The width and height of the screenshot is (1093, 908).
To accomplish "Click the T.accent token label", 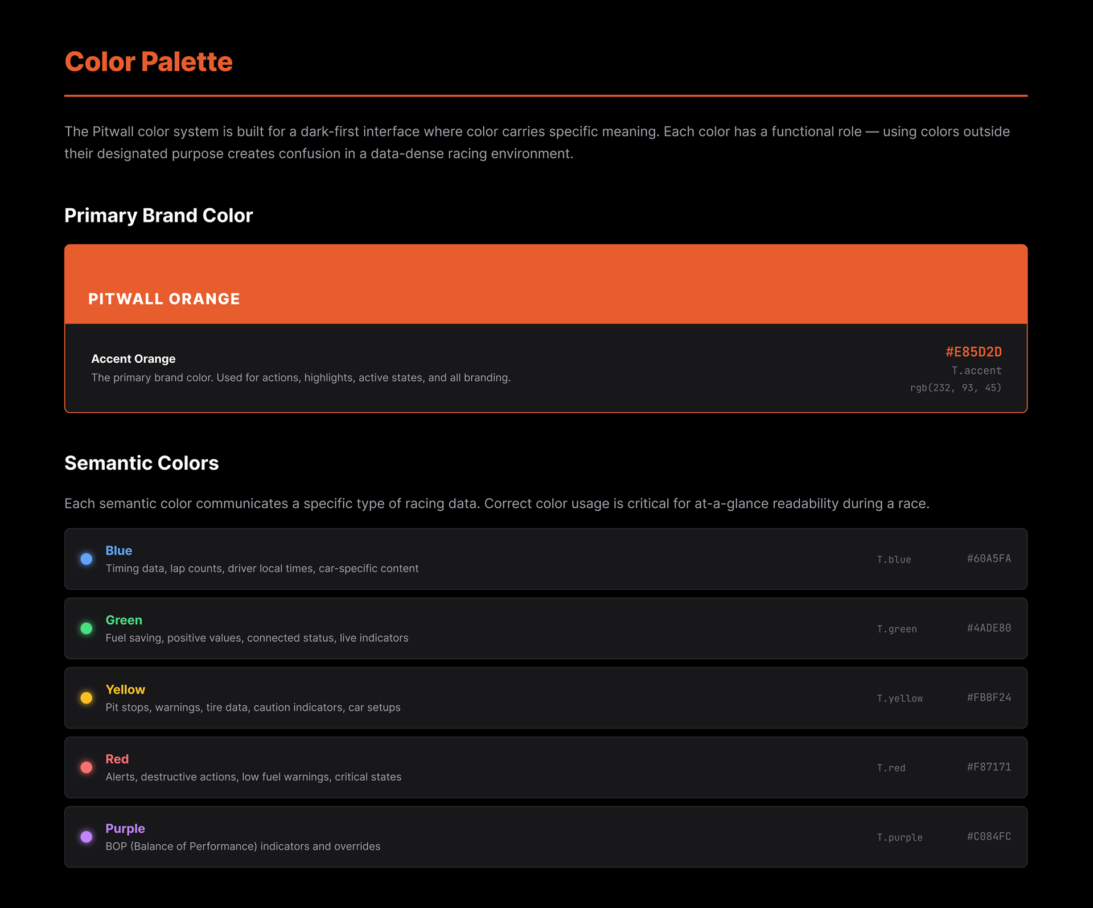I will pos(976,371).
